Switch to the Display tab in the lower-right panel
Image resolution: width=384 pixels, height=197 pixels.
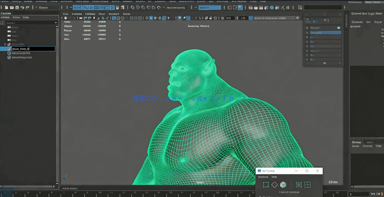(x=356, y=142)
